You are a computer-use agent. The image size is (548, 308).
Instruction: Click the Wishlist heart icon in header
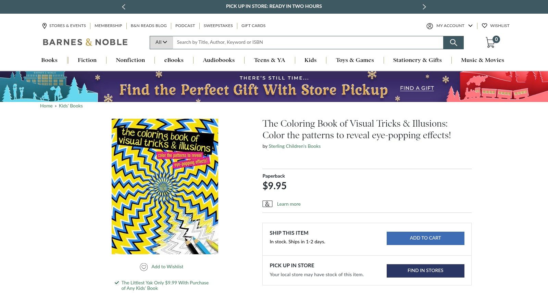(485, 26)
